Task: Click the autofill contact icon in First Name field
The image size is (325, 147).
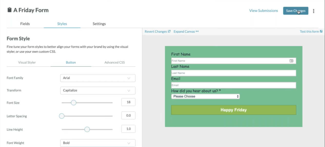Action: 291,61
